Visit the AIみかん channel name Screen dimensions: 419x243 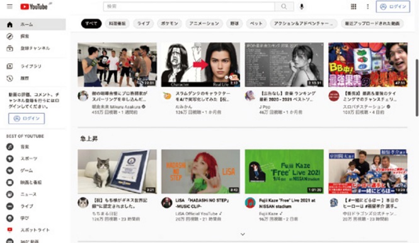(183, 107)
